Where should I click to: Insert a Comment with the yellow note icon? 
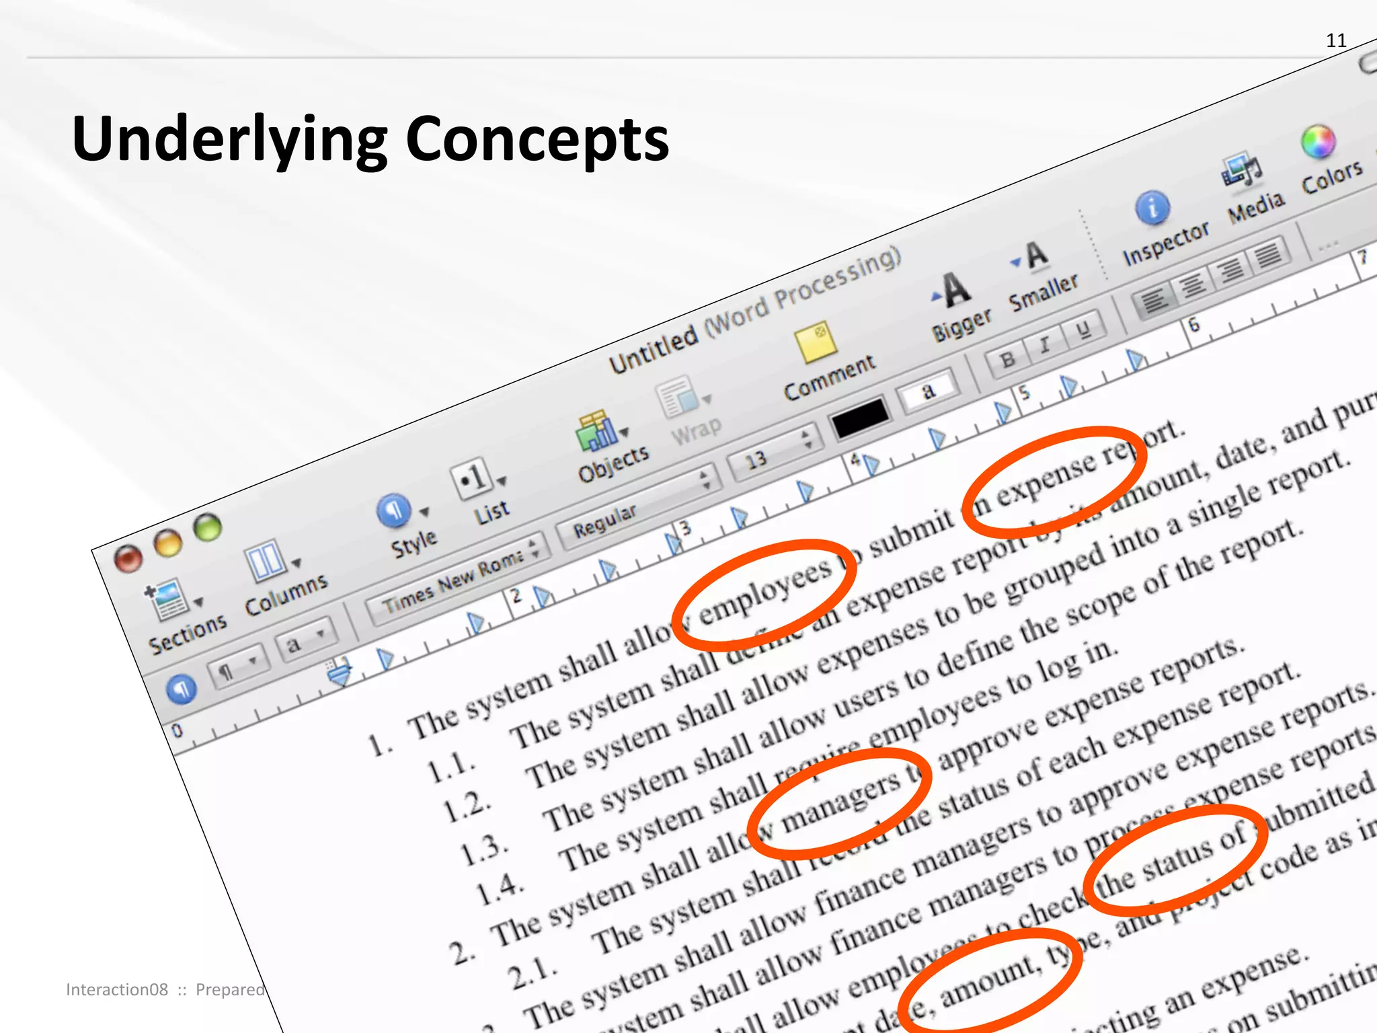[816, 343]
